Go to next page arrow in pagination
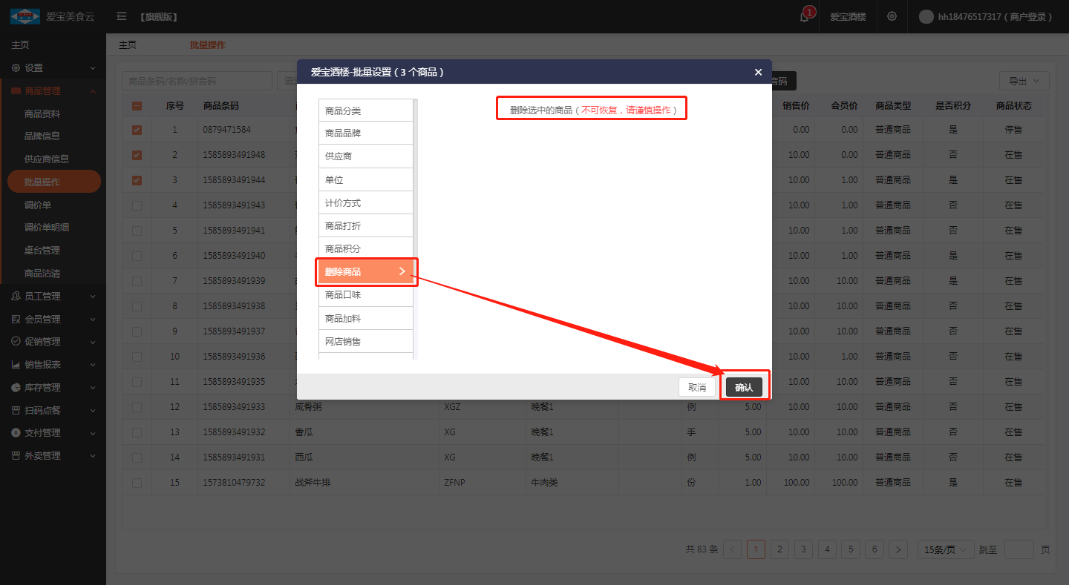 pos(898,549)
